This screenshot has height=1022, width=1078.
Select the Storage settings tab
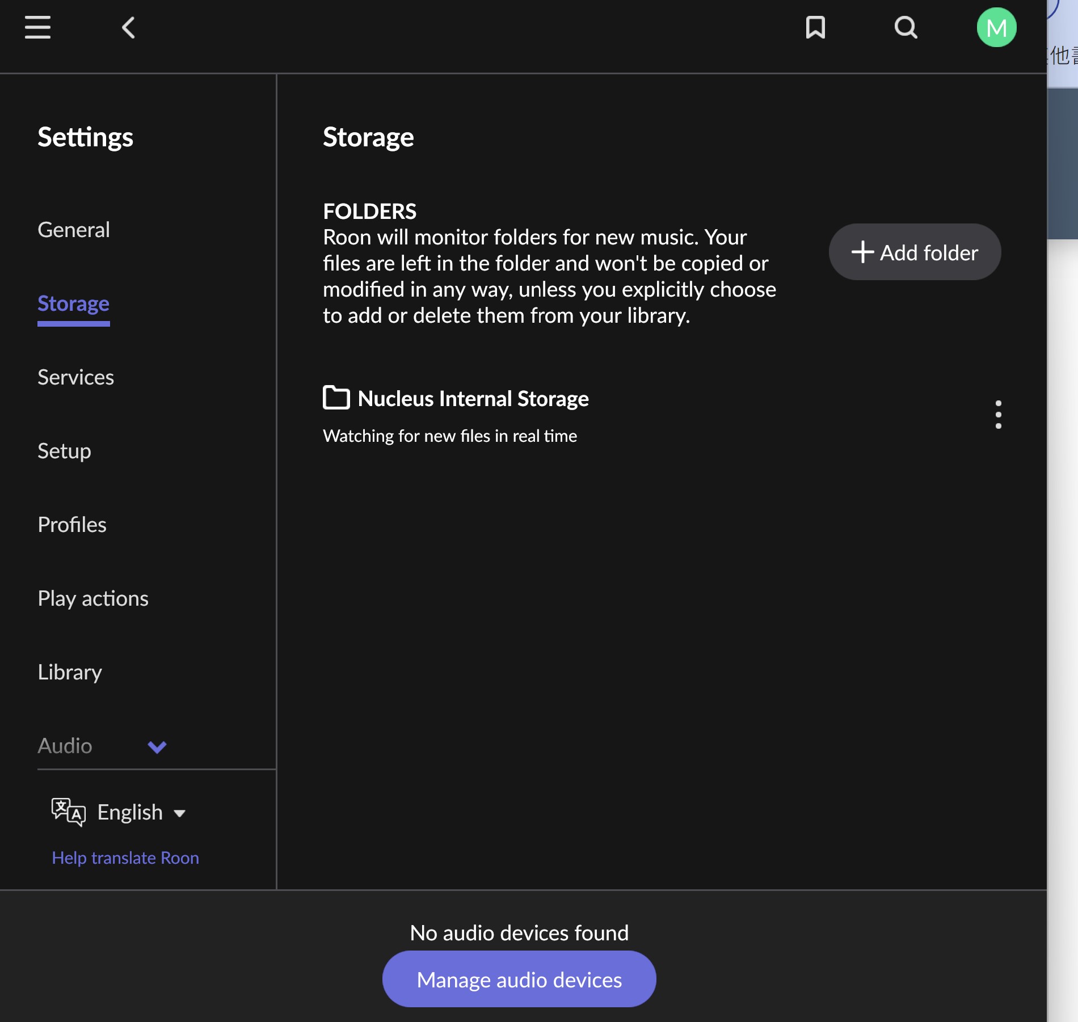click(74, 305)
